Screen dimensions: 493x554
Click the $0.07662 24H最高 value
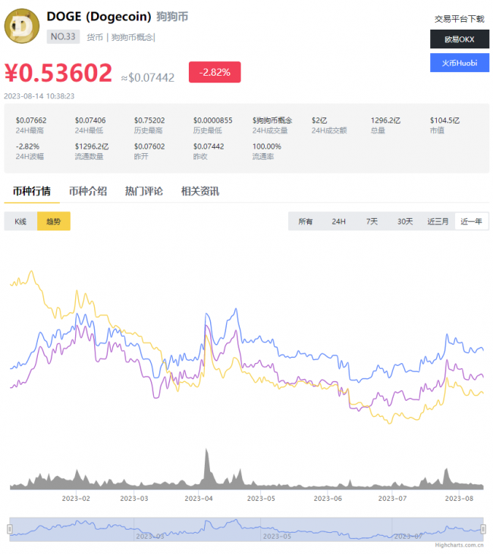(31, 121)
